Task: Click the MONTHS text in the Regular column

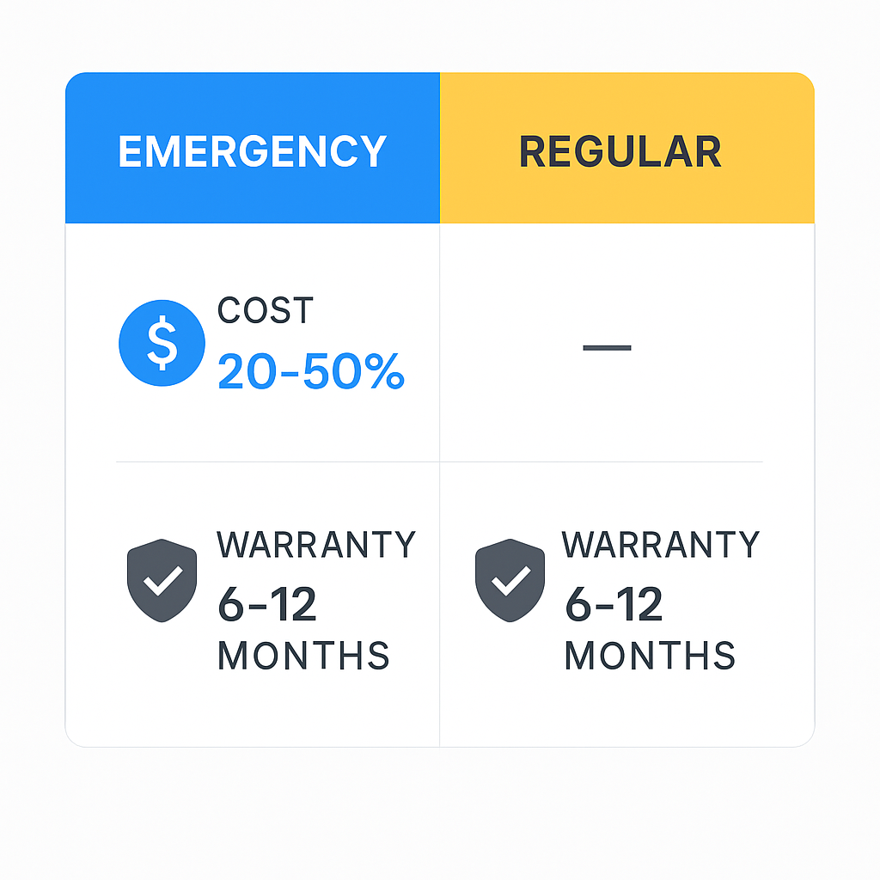Action: click(x=650, y=656)
